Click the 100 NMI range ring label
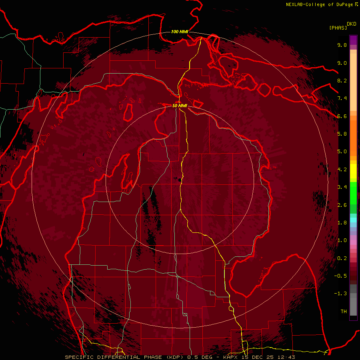 [x=180, y=32]
